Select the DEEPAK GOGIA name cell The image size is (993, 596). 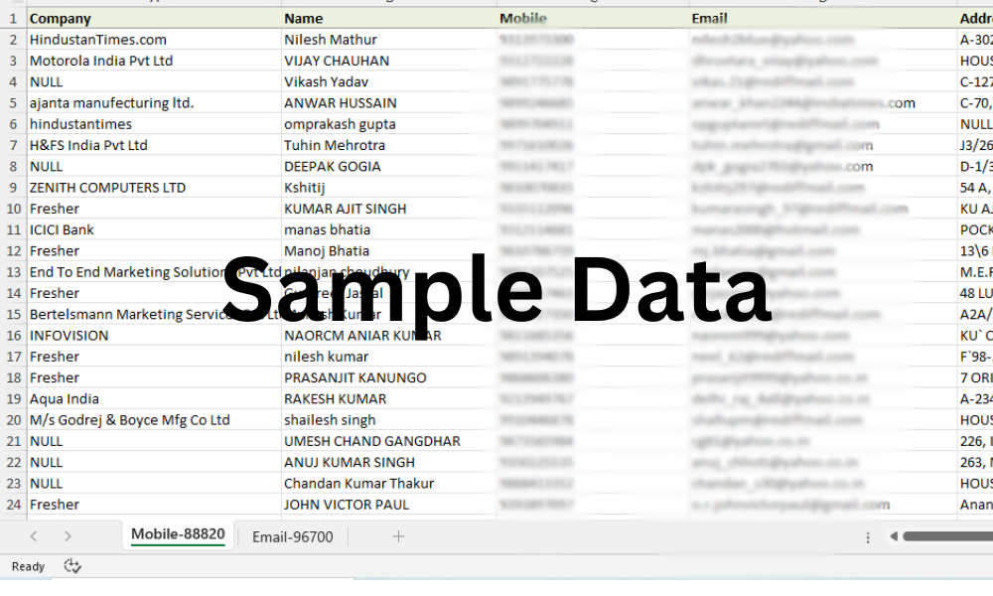click(389, 166)
